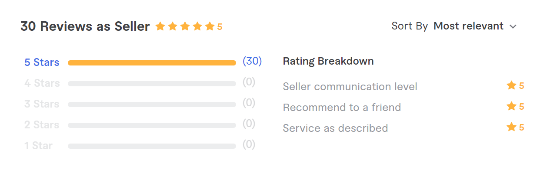Open the Sort By chevron arrow
The width and height of the screenshot is (540, 170).
(x=513, y=27)
